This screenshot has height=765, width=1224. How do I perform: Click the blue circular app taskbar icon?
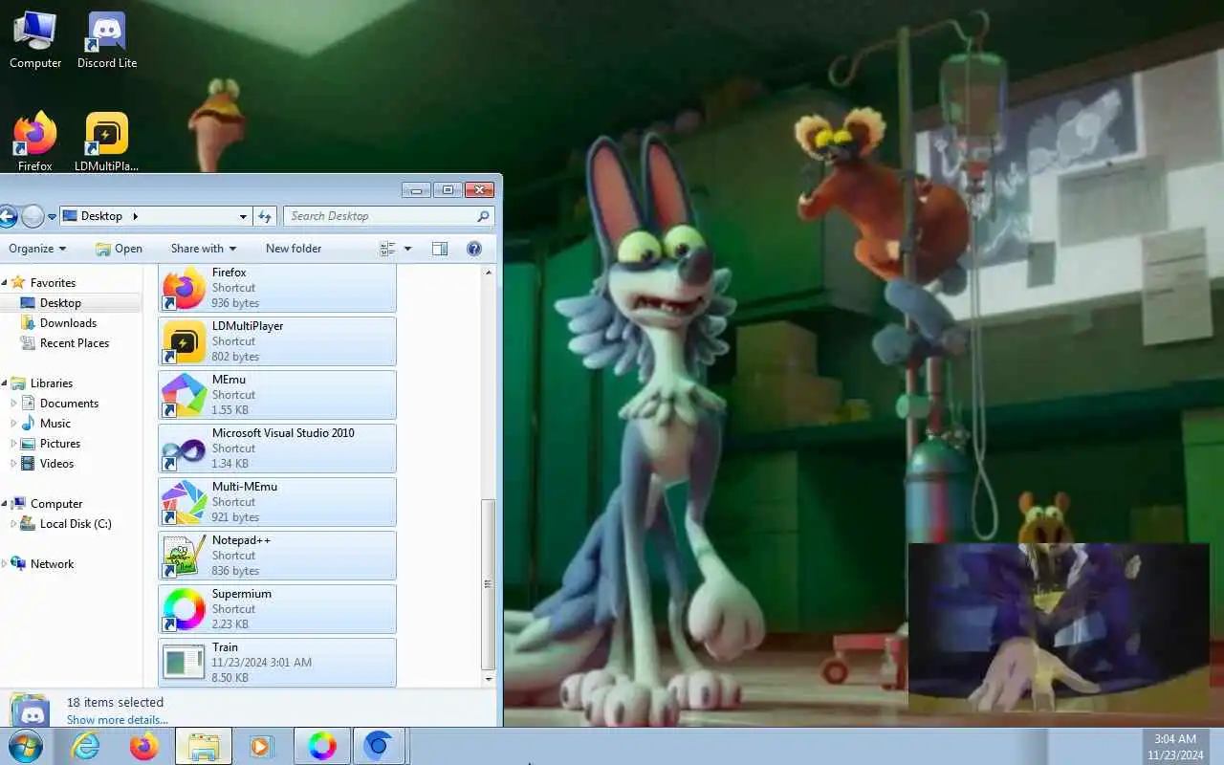click(x=380, y=746)
